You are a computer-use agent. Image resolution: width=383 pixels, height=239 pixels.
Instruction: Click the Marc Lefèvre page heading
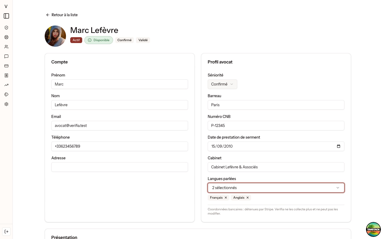point(94,30)
